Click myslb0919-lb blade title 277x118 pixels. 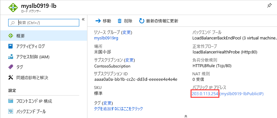[39, 6]
